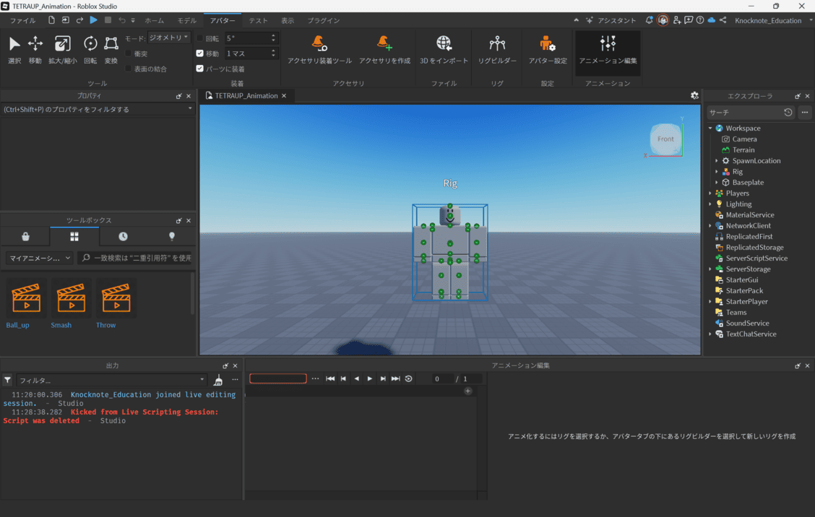The width and height of the screenshot is (815, 517).
Task: Open the モード geometry dropdown
Action: [169, 38]
